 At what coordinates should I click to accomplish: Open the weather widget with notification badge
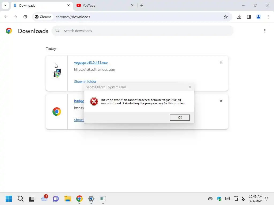(44, 198)
